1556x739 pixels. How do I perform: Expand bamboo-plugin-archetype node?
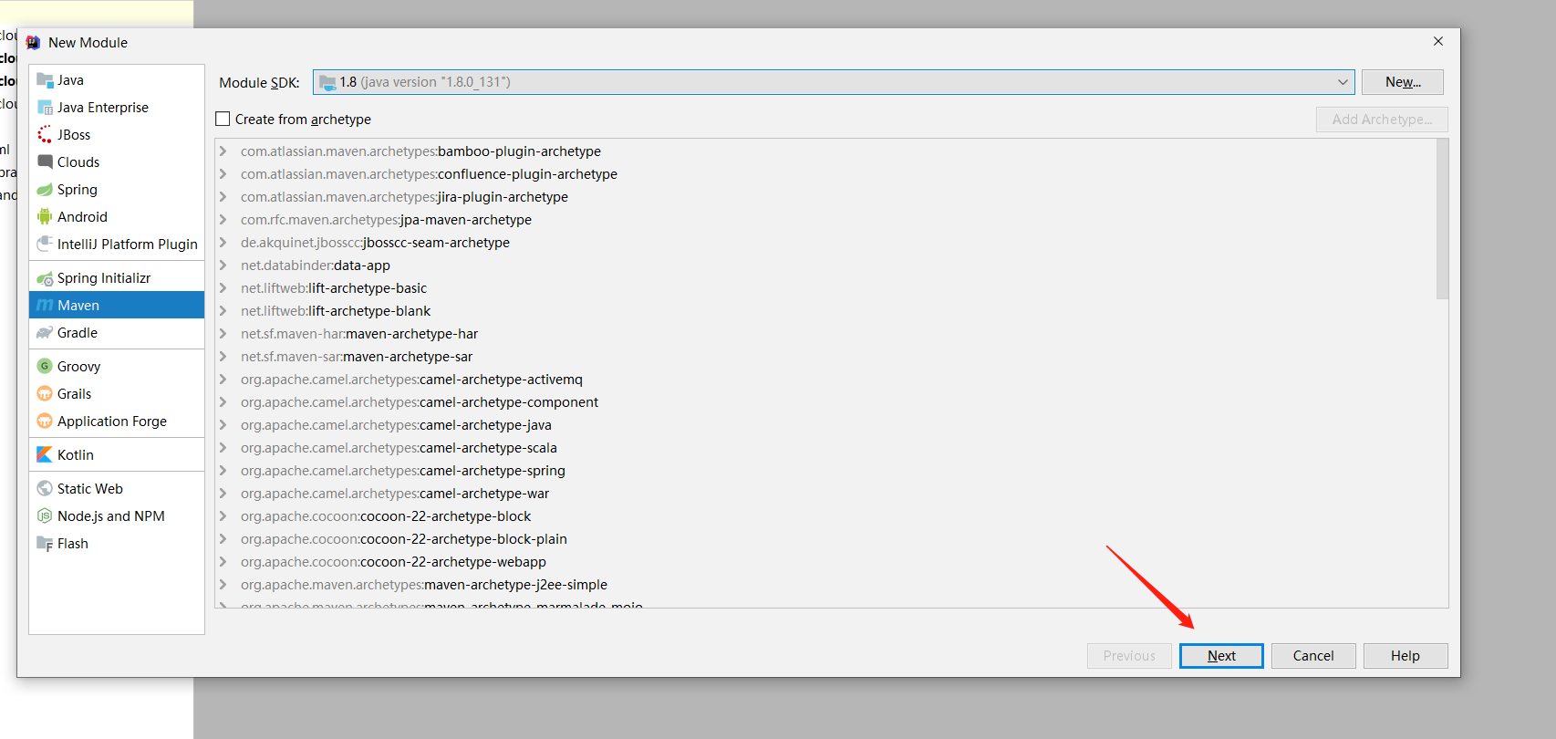(x=223, y=151)
